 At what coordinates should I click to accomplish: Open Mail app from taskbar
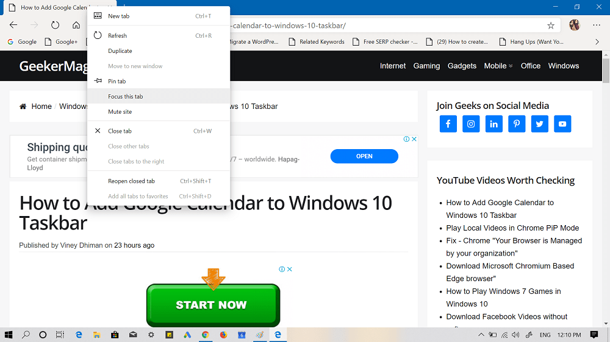click(133, 335)
